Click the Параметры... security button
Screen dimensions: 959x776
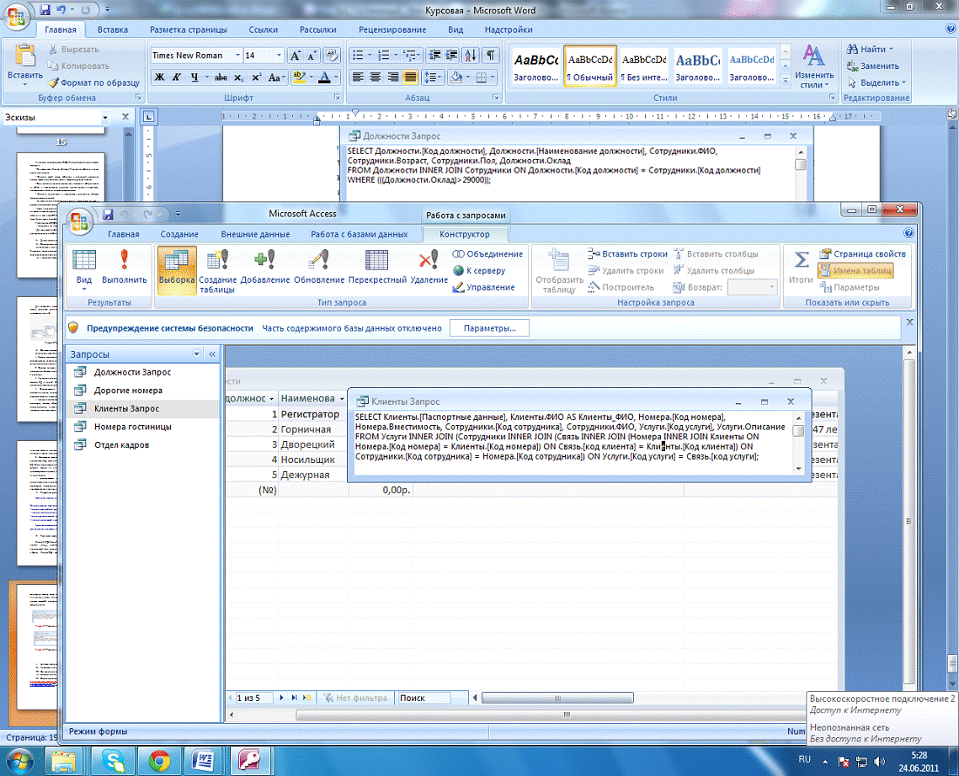489,327
